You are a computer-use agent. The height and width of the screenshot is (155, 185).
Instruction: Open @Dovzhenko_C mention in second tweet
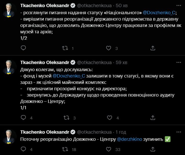(69, 76)
